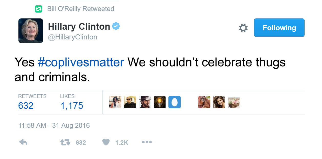Screen dimensions: 322x159
Task: Toggle the Following button
Action: 279,28
